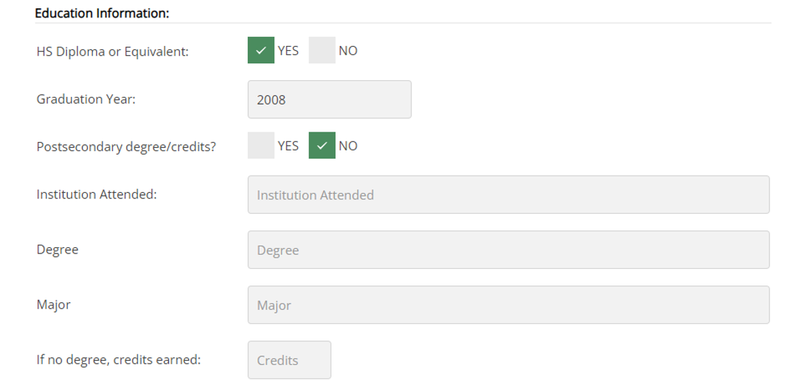Uncheck the green NO box for Postsecondary degree/credits
Screen dimensions: 805x390
point(322,146)
